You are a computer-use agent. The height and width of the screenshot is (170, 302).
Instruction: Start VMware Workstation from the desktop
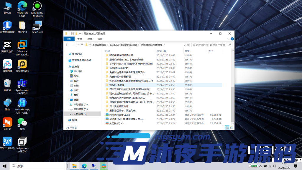click(x=22, y=45)
